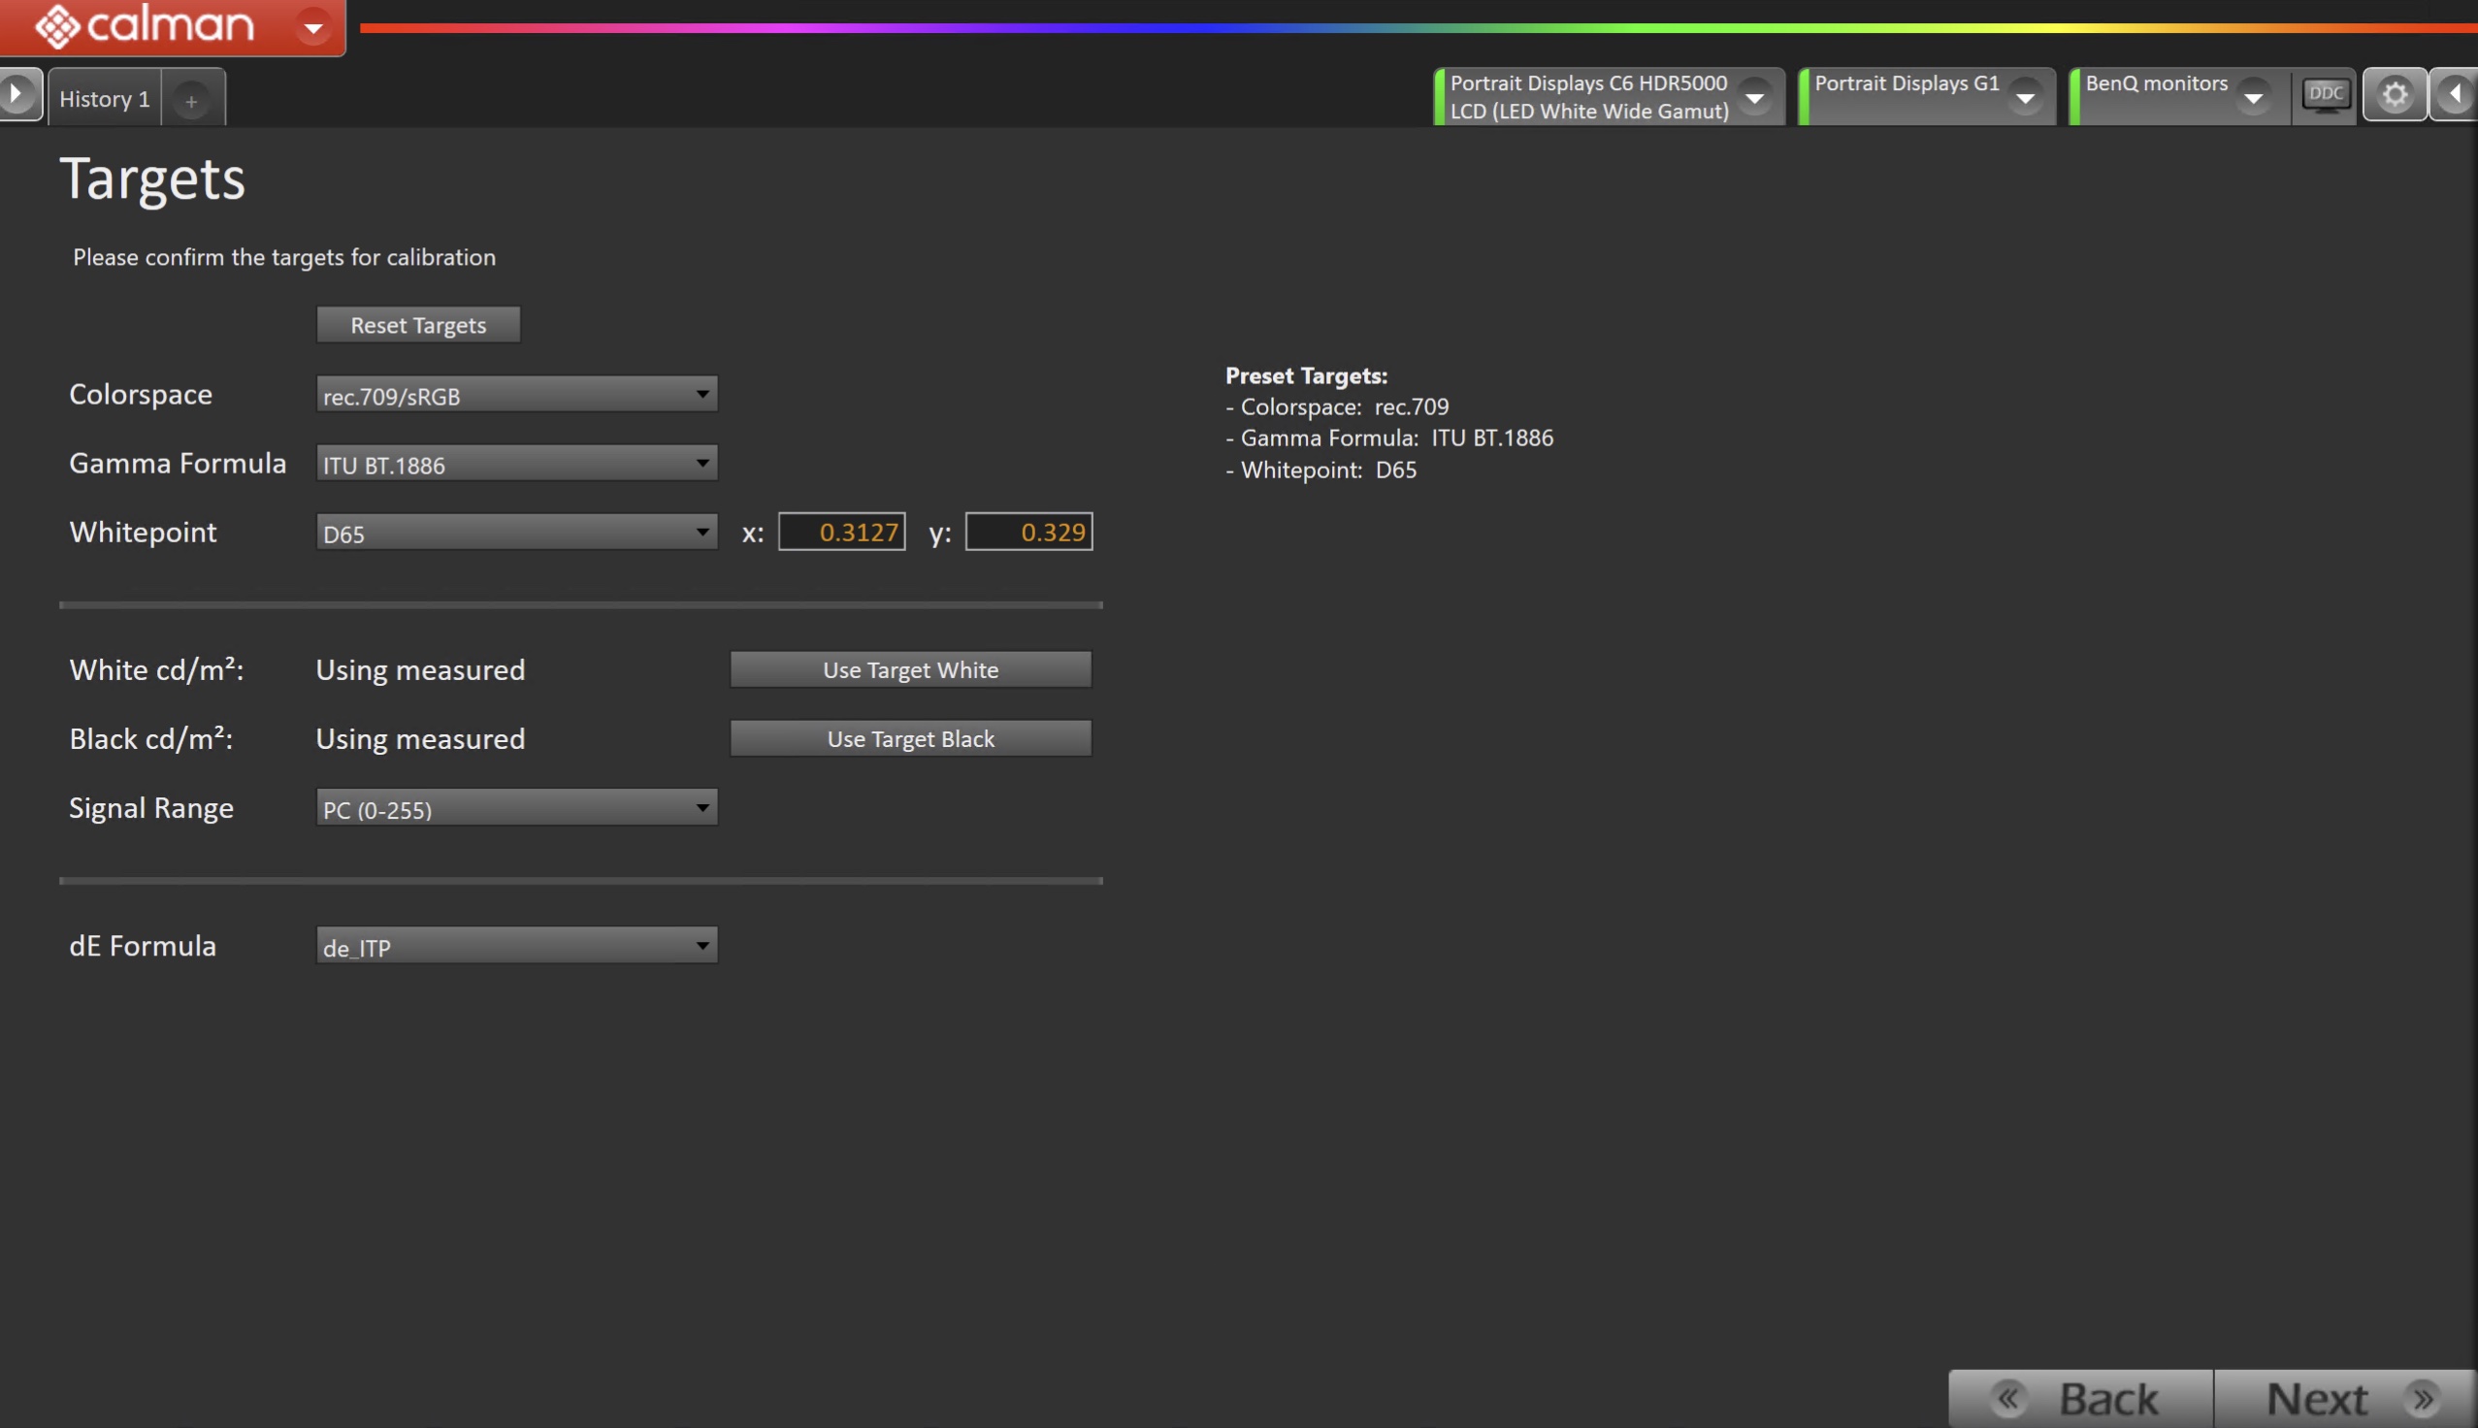Click the Calman logo
The height and width of the screenshot is (1428, 2478).
pos(147,25)
